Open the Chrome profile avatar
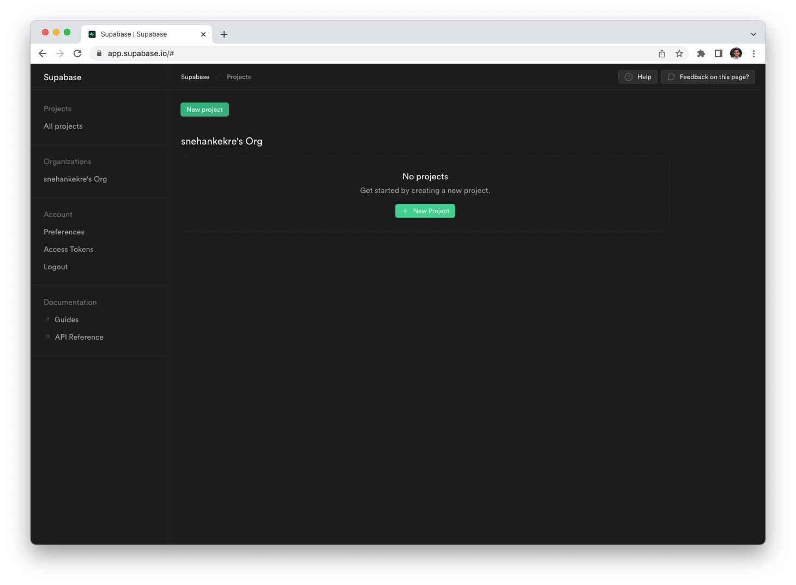This screenshot has height=585, width=796. (736, 53)
